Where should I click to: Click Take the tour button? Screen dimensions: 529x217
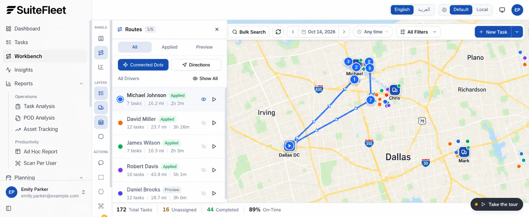(x=497, y=204)
